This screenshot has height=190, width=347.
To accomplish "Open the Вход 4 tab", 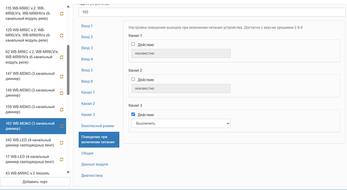I will click(87, 59).
